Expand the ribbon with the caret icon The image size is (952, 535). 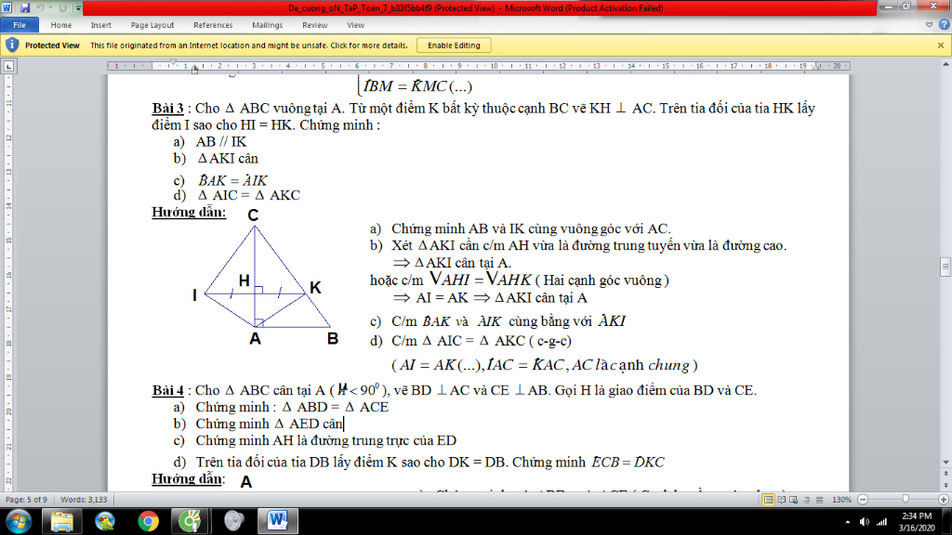929,25
